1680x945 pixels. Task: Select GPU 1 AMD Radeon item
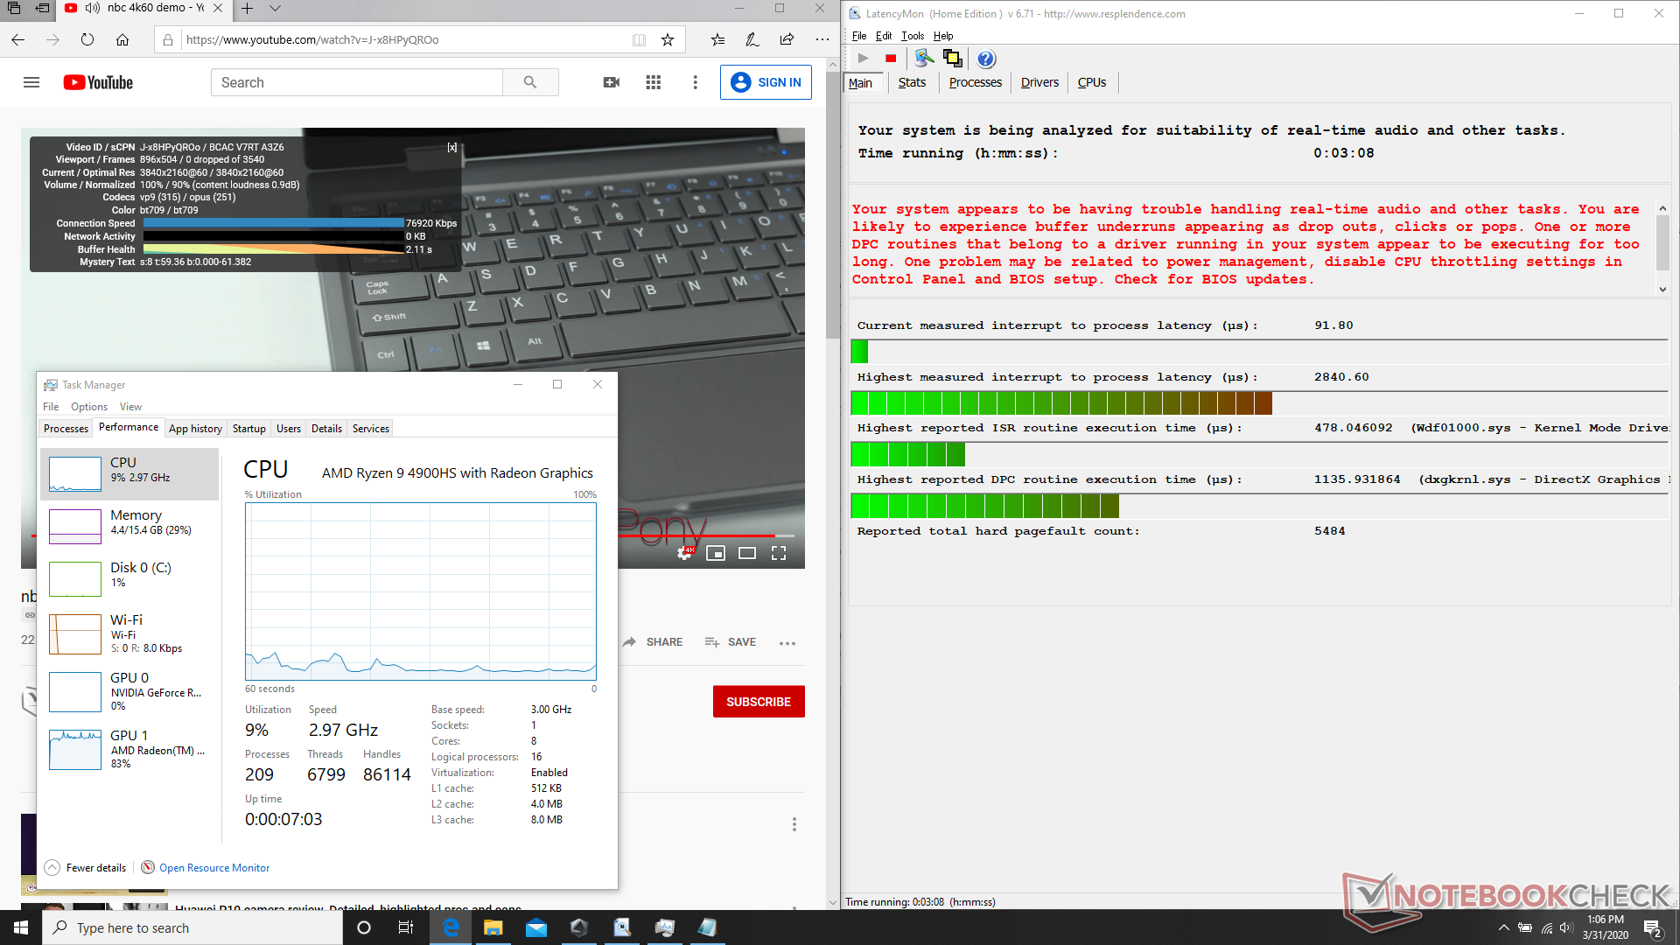click(129, 749)
